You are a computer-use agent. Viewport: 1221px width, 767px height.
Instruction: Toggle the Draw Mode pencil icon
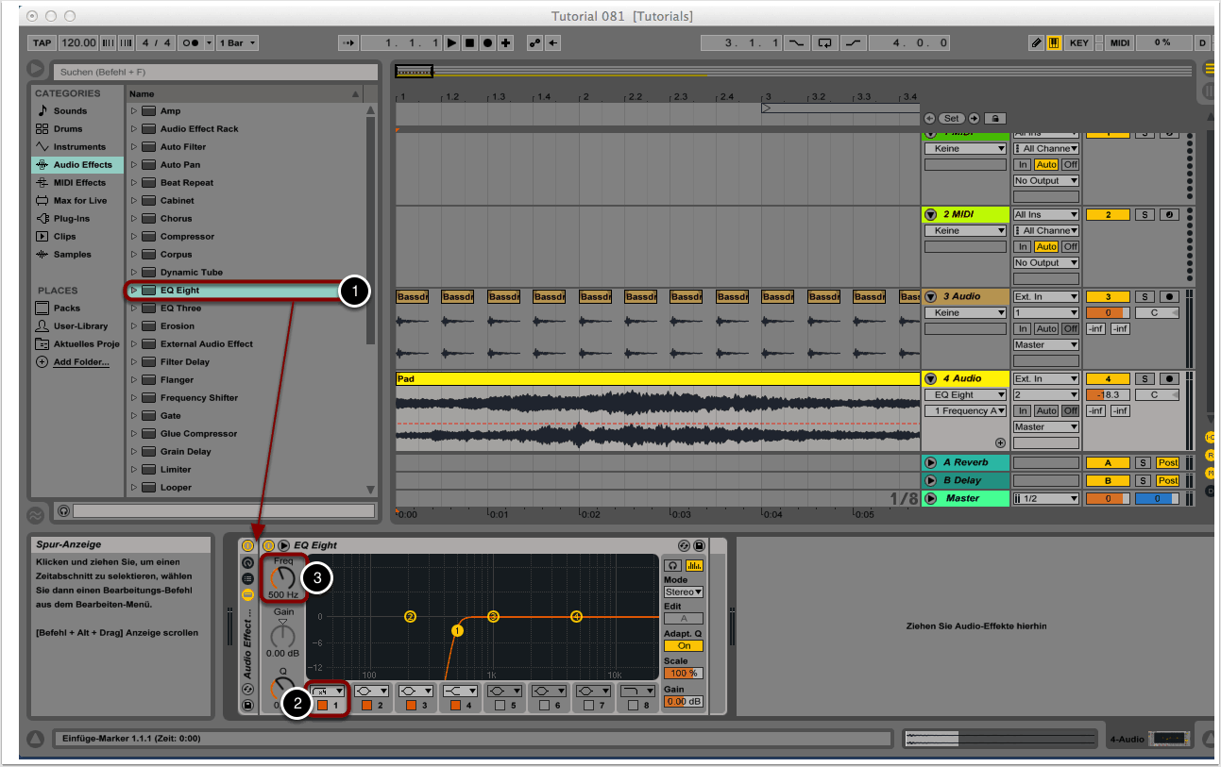pos(1037,43)
